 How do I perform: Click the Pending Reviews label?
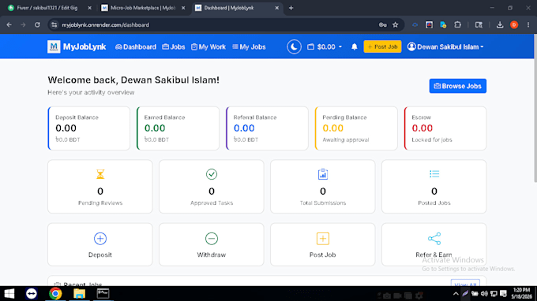(100, 203)
